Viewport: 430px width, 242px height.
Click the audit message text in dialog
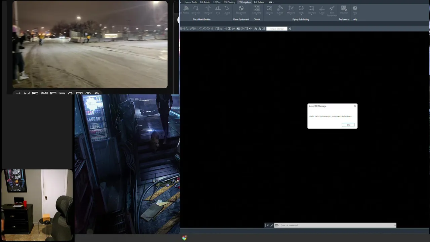pyautogui.click(x=331, y=116)
